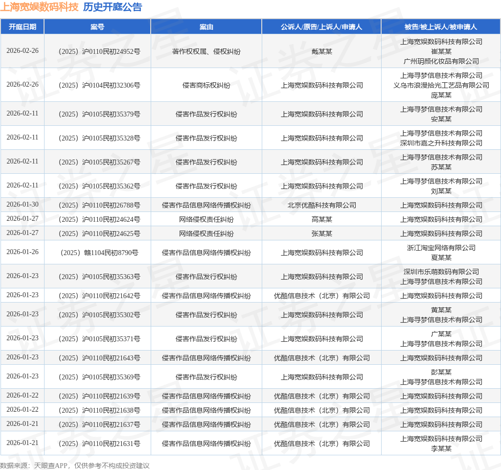
Task: Click the 案由 column header
Action: click(x=206, y=27)
